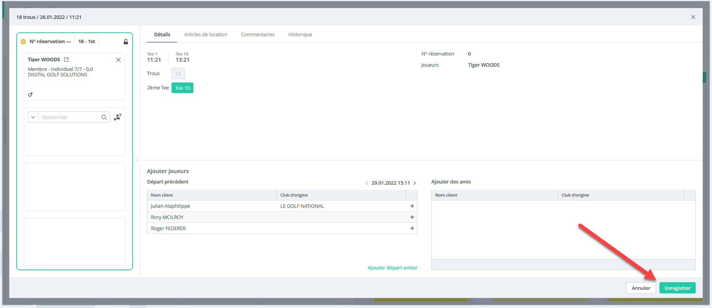Click the 18 - 1st label on reservation card
Screen dimensions: 712x308
point(87,41)
